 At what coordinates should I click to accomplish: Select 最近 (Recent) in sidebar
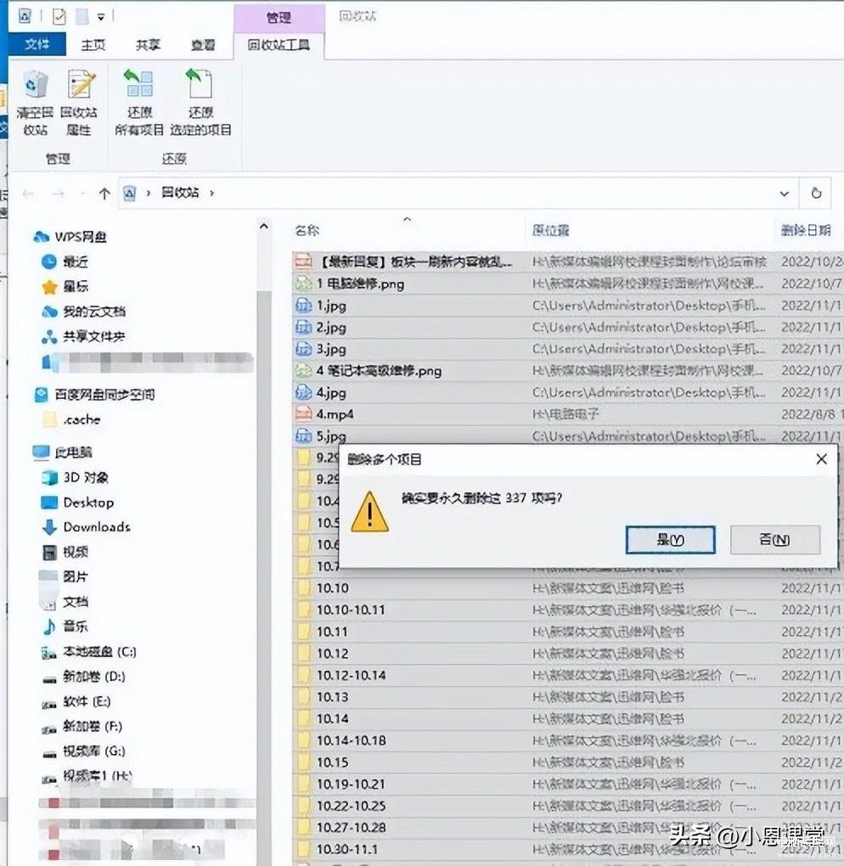[76, 261]
